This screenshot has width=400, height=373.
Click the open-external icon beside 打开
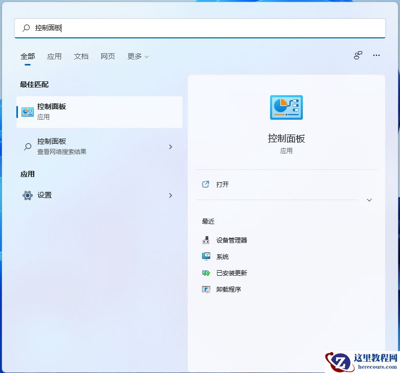206,184
